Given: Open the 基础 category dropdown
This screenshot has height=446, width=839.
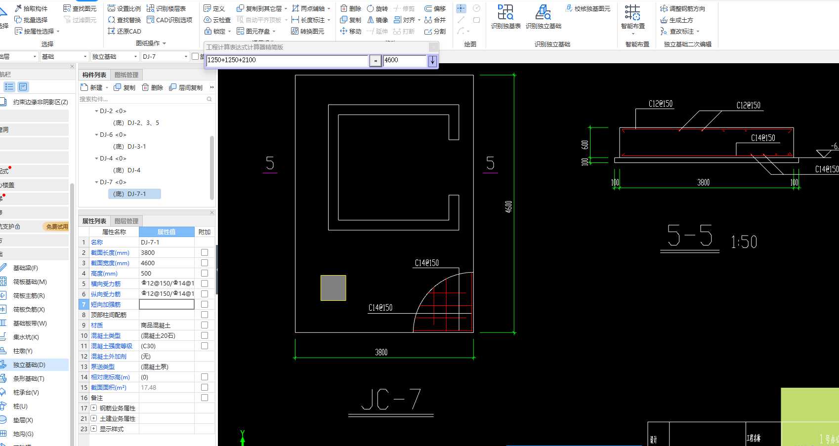Looking at the screenshot, I should [x=64, y=56].
